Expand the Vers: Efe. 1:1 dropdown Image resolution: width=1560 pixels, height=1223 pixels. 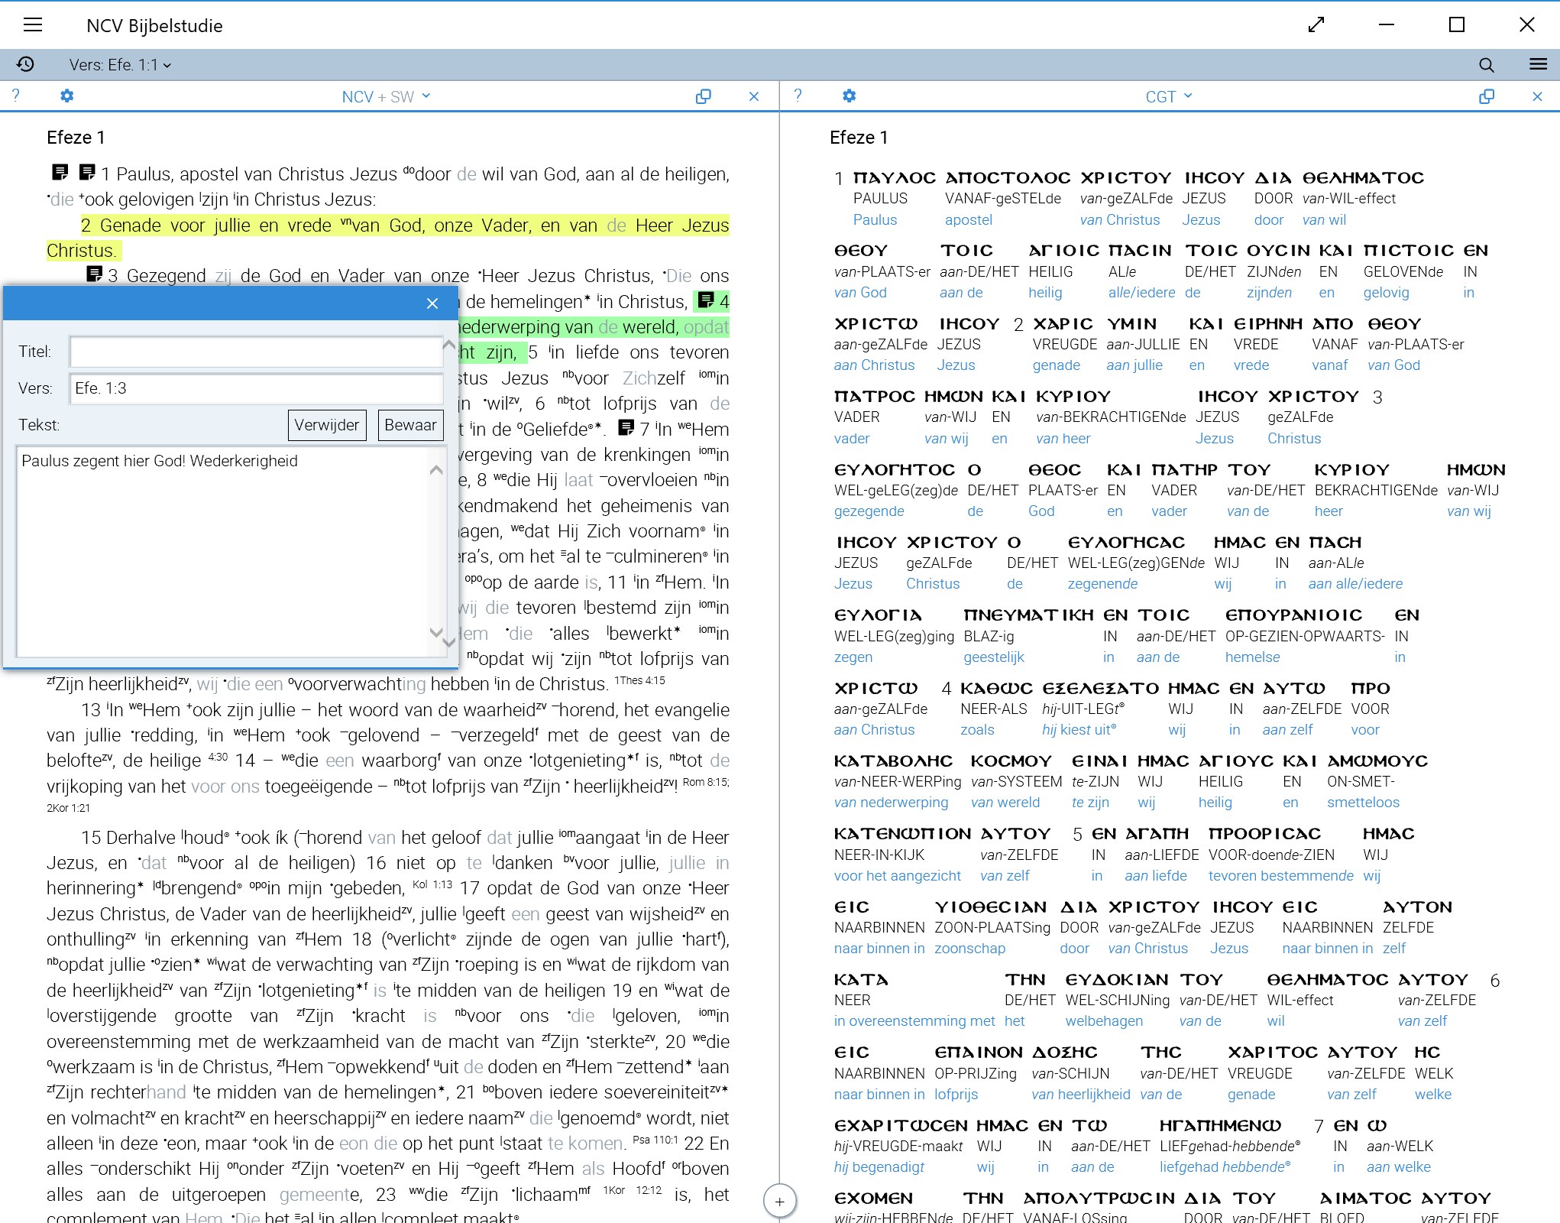tap(120, 65)
